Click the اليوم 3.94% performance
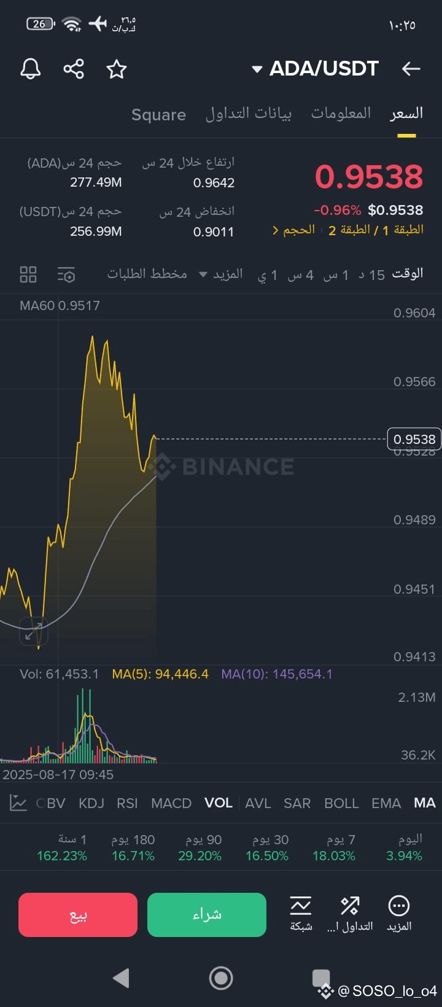 point(405,847)
